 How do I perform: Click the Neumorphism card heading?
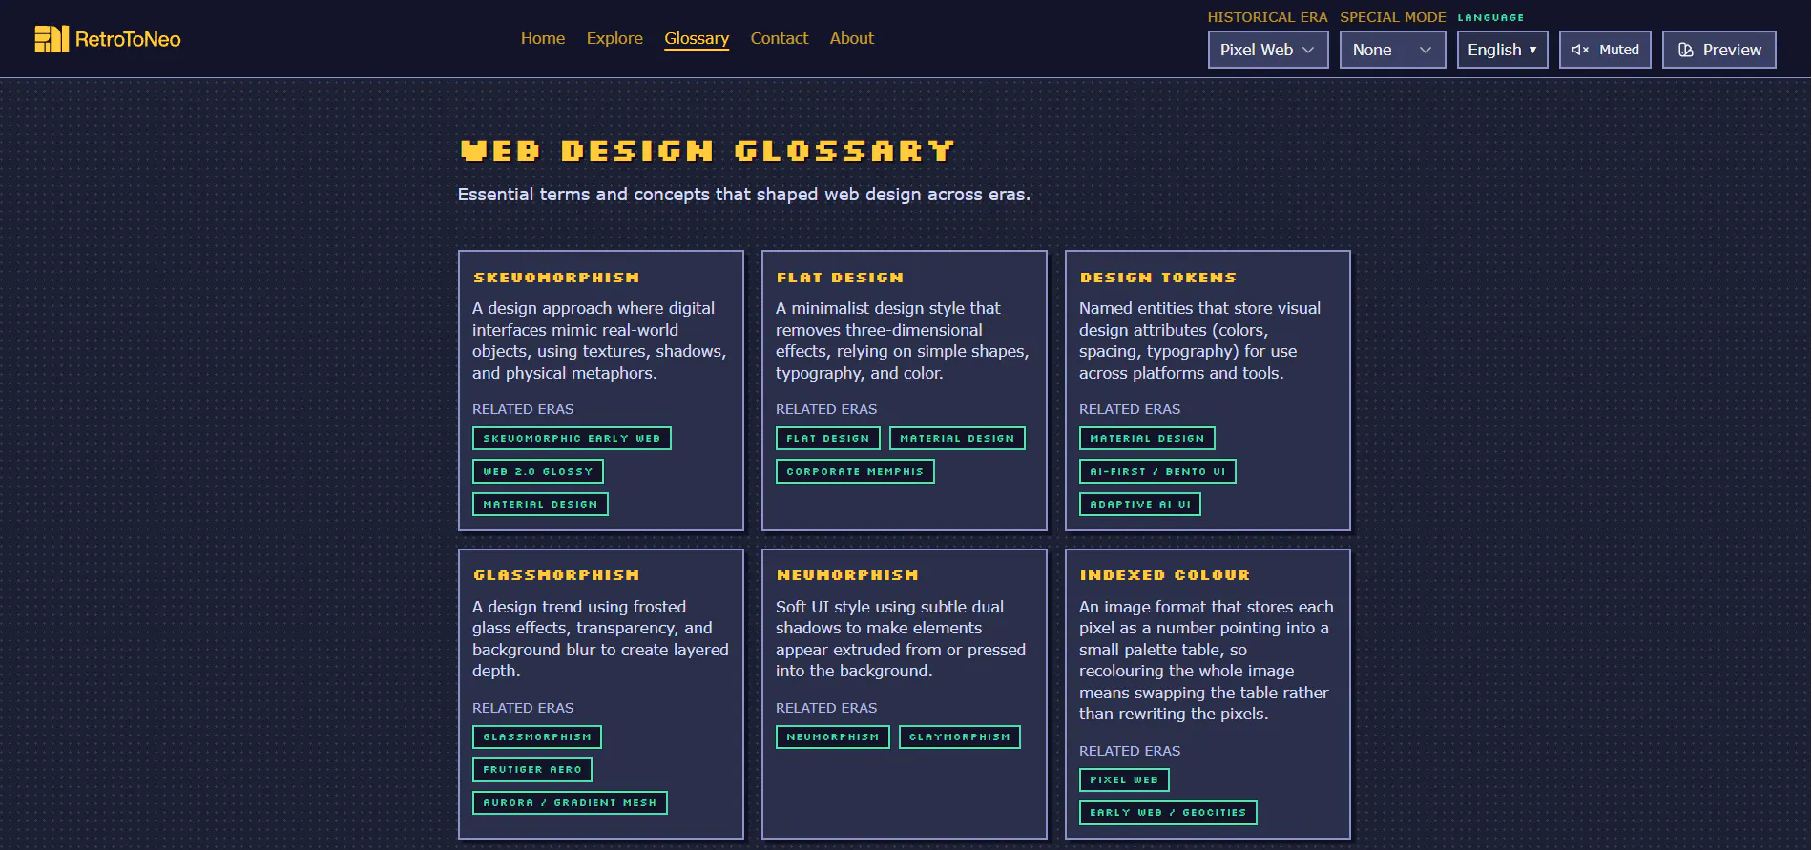847,575
